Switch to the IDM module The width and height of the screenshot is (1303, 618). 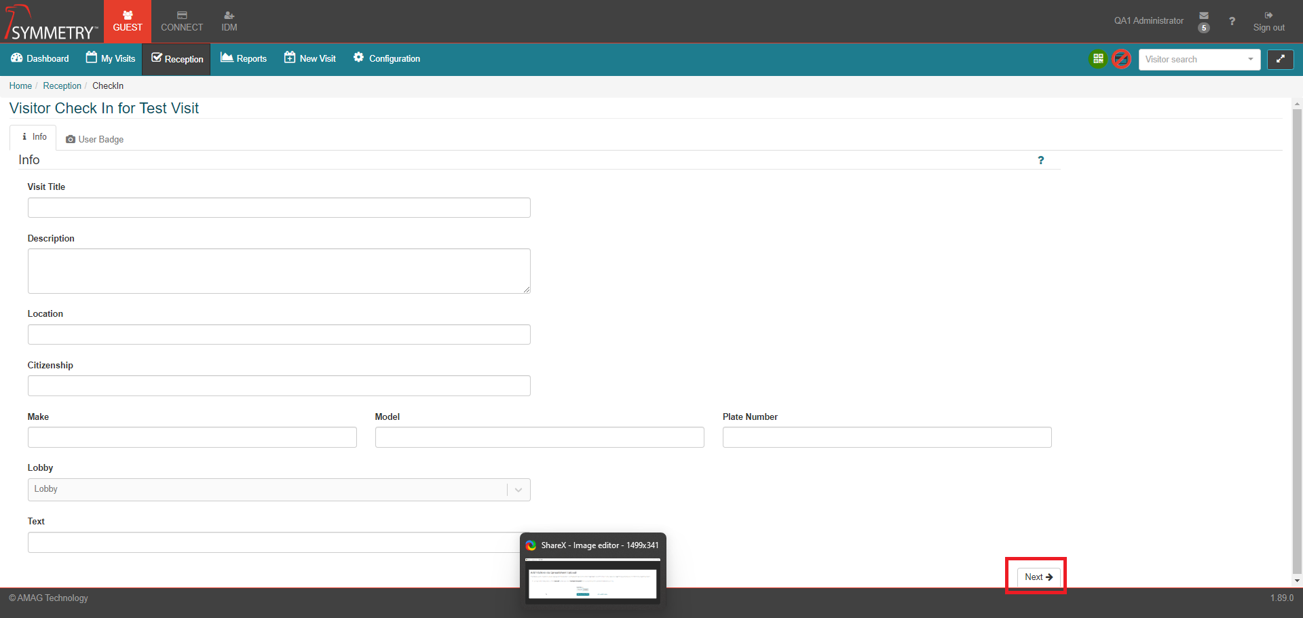tap(229, 22)
